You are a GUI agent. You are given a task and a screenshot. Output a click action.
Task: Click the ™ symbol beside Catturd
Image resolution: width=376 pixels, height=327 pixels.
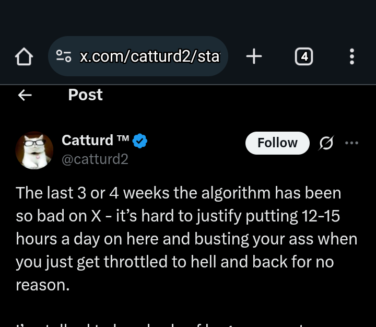click(123, 138)
